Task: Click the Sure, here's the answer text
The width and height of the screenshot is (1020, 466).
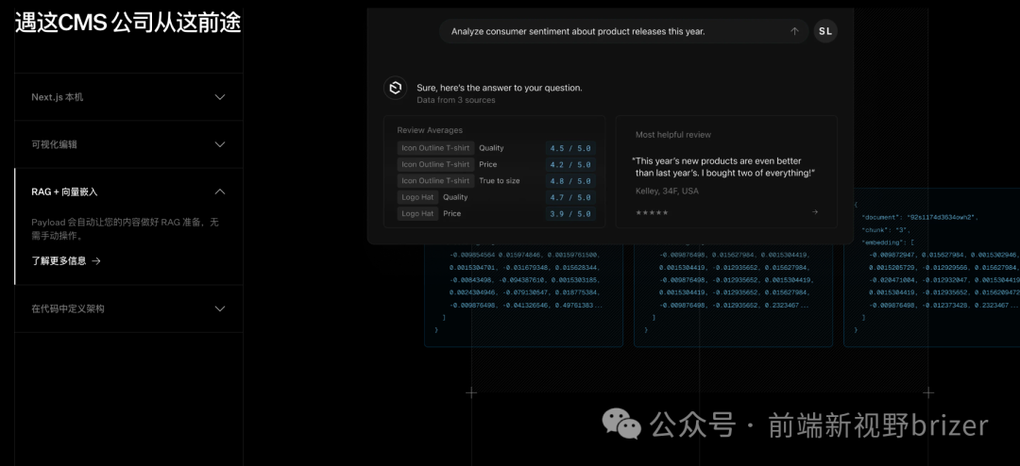Action: [x=500, y=88]
